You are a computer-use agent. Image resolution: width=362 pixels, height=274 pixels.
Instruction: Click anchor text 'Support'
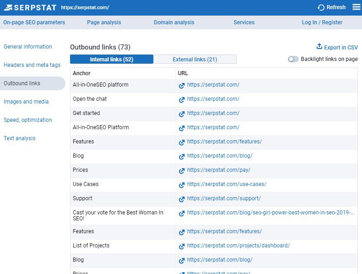[x=82, y=198]
